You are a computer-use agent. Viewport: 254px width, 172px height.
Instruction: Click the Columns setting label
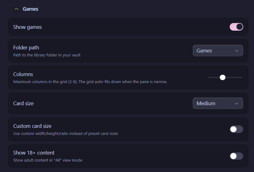(23, 74)
